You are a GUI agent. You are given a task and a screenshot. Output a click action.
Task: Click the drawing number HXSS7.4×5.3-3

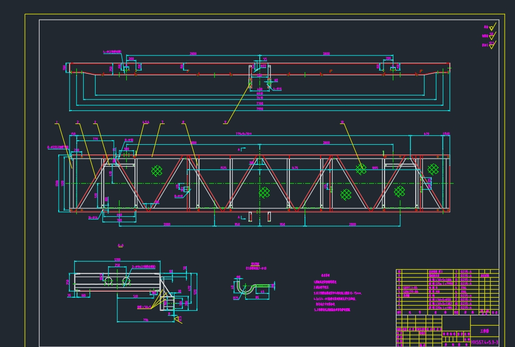[484, 342]
